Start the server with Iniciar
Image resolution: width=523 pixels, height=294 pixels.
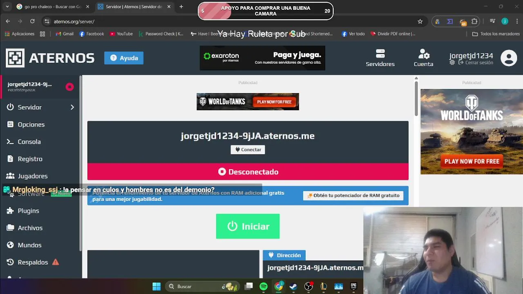tap(248, 226)
